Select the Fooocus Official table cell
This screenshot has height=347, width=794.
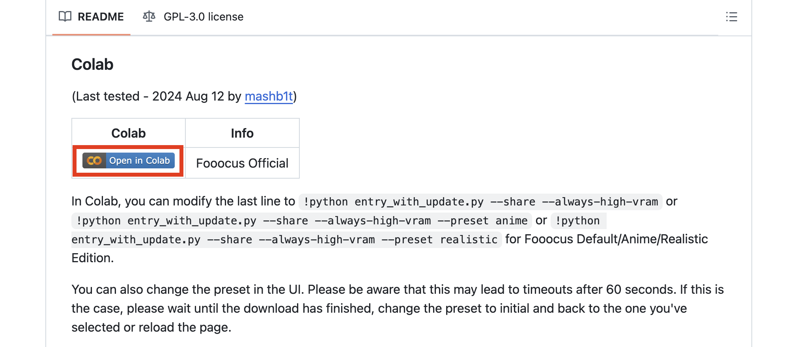[x=242, y=163]
